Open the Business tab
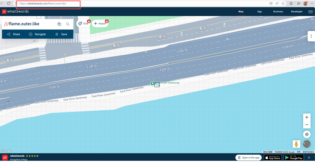Screen dimensions: 315x164 click(278, 12)
